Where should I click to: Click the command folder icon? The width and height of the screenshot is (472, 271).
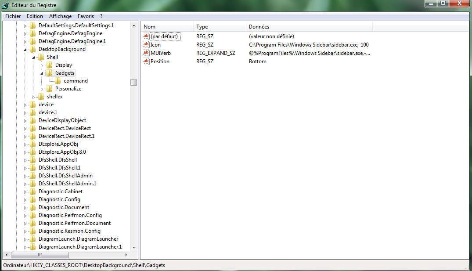[58, 81]
